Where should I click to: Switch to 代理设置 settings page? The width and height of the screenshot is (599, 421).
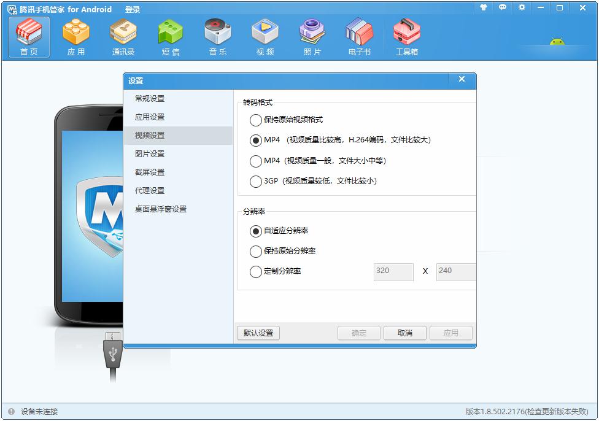[179, 190]
